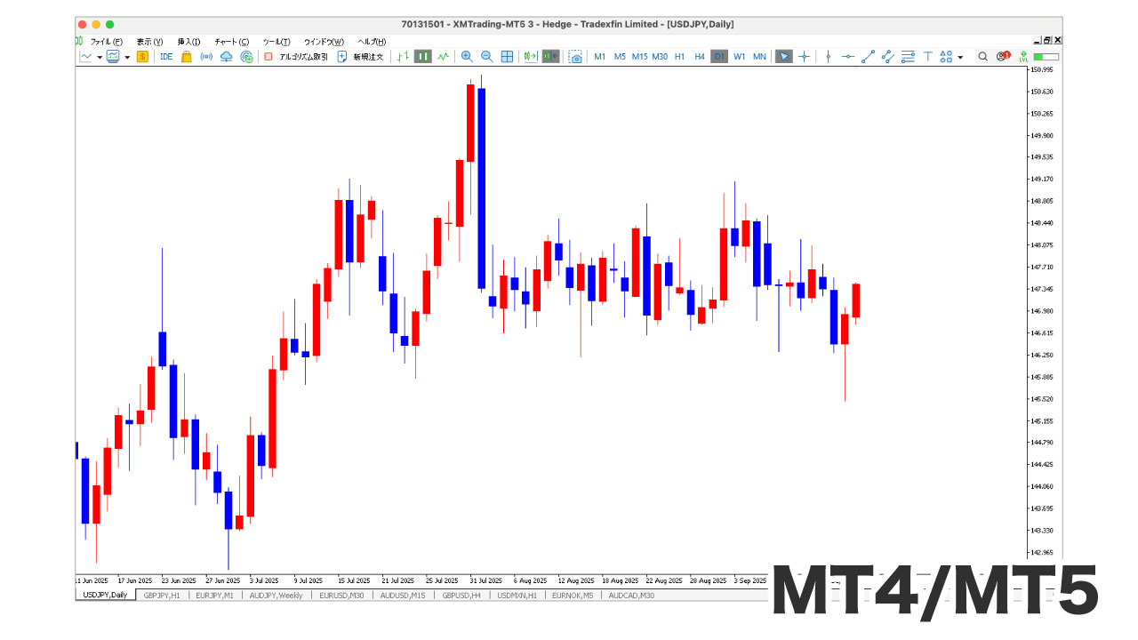
Task: Click the zoom in magnifier icon
Action: [467, 57]
